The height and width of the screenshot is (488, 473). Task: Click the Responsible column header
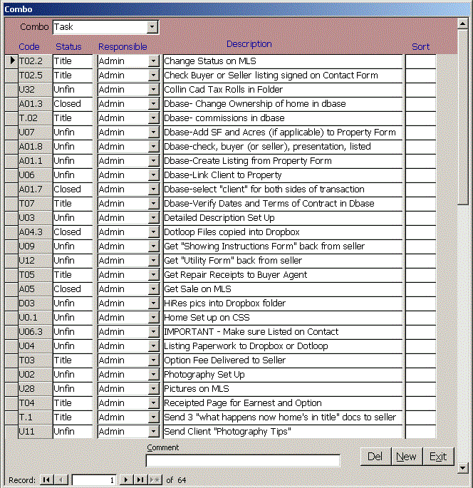tap(123, 47)
